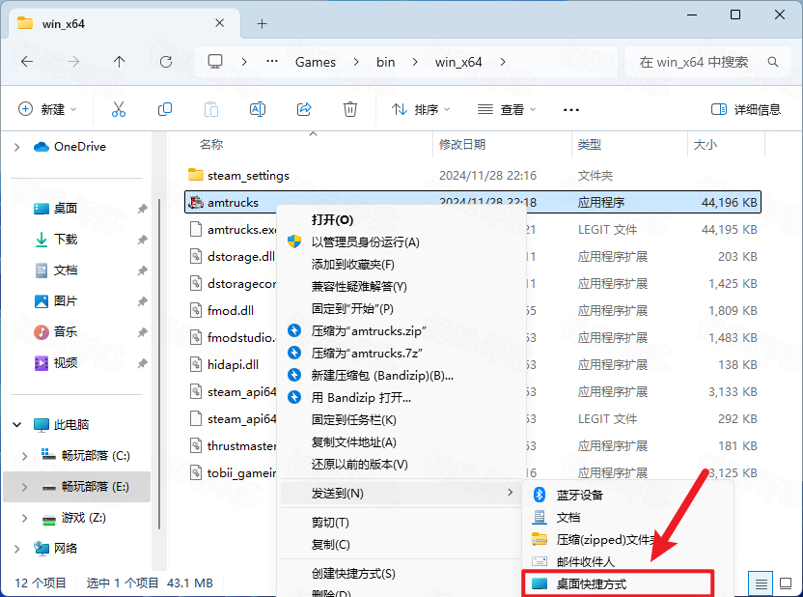The width and height of the screenshot is (803, 597).
Task: Select 文档 in Send to submenu
Action: [628, 518]
